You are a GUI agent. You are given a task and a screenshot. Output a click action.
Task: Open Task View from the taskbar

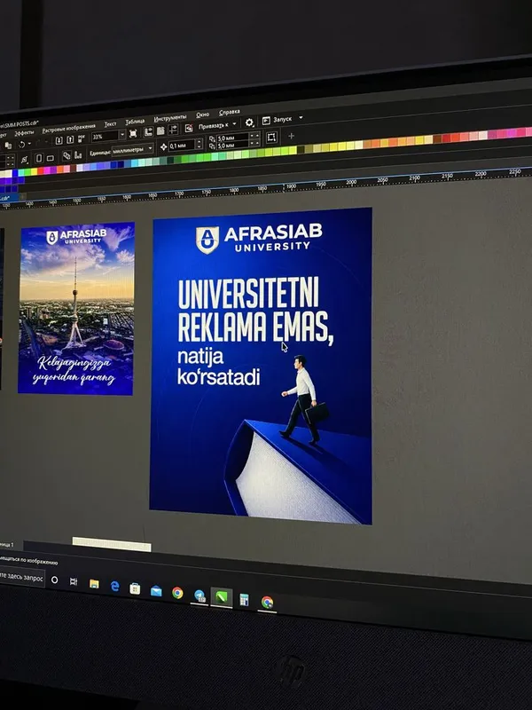click(74, 581)
